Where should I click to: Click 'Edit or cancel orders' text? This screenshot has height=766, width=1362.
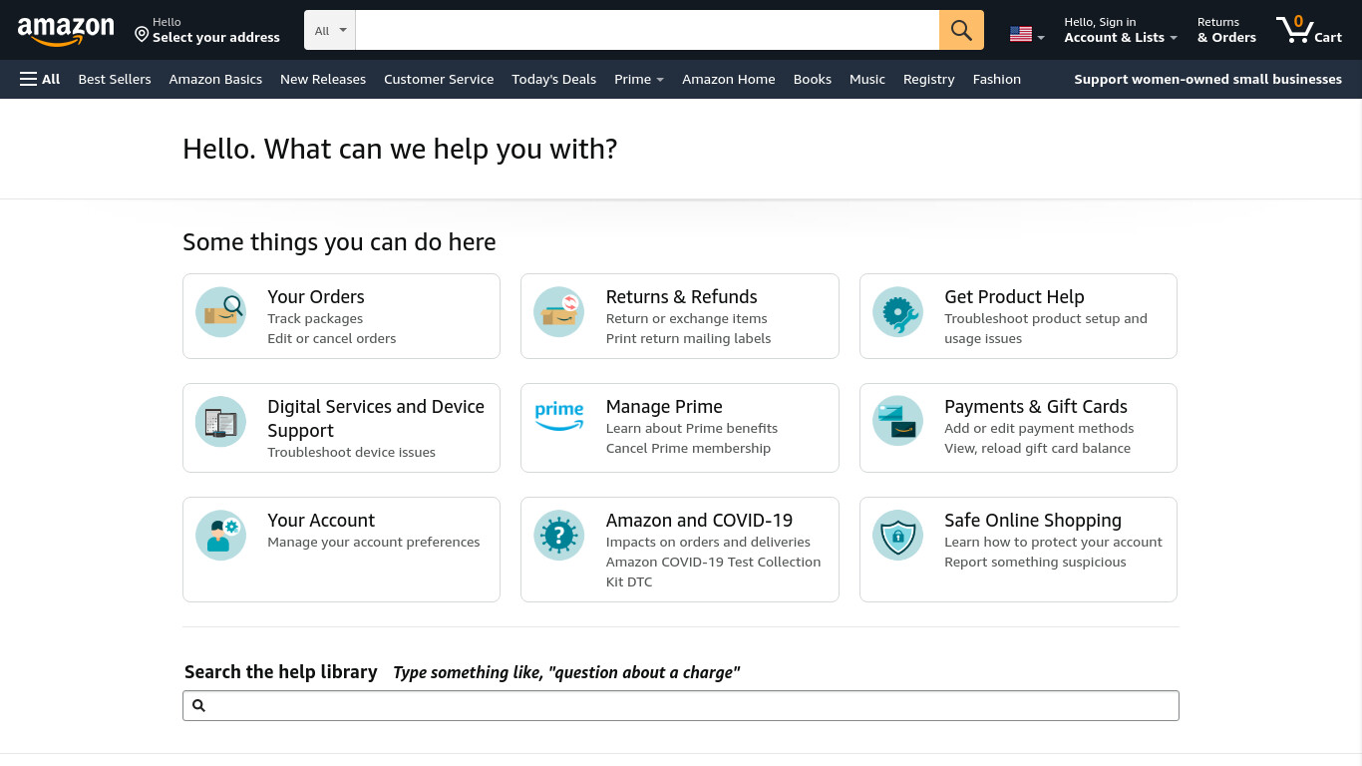coord(332,338)
